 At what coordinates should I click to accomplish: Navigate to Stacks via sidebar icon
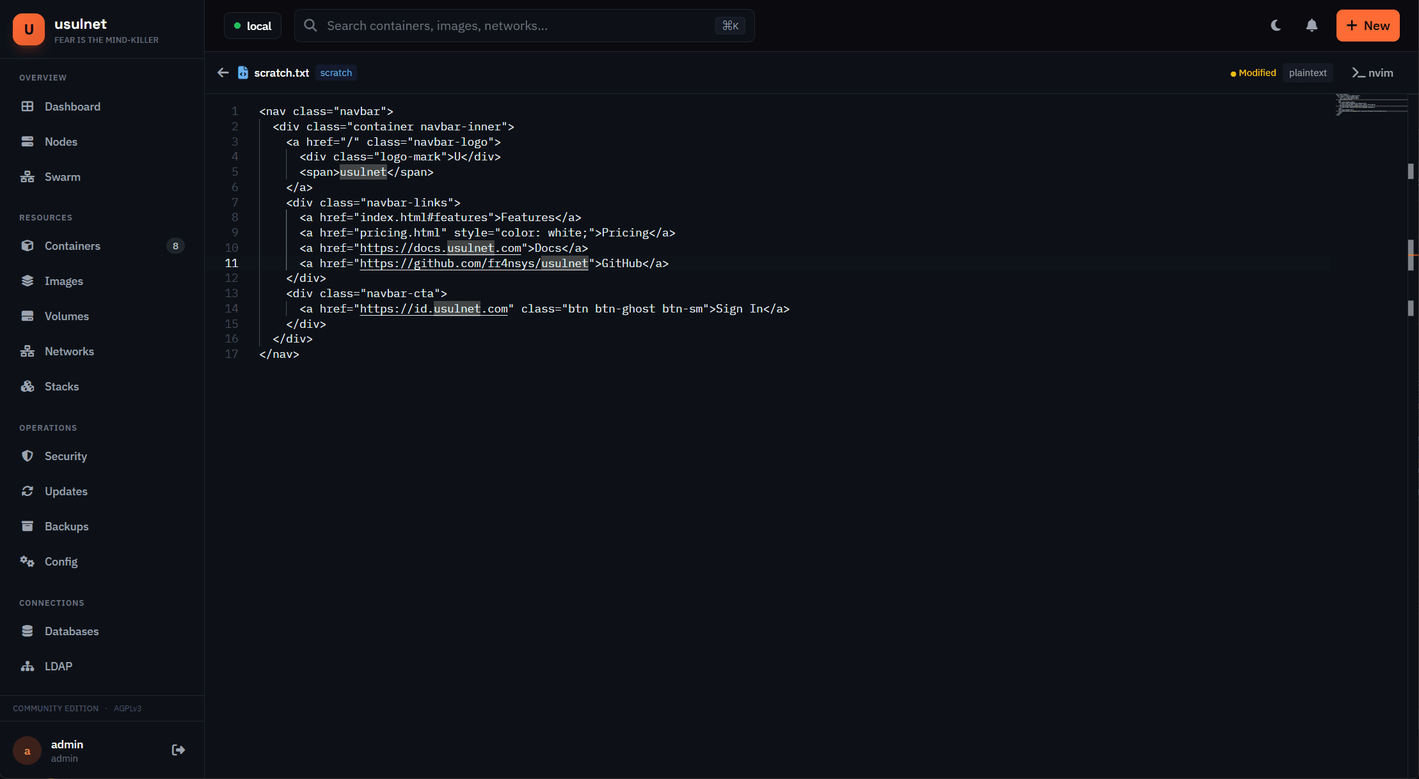point(28,386)
